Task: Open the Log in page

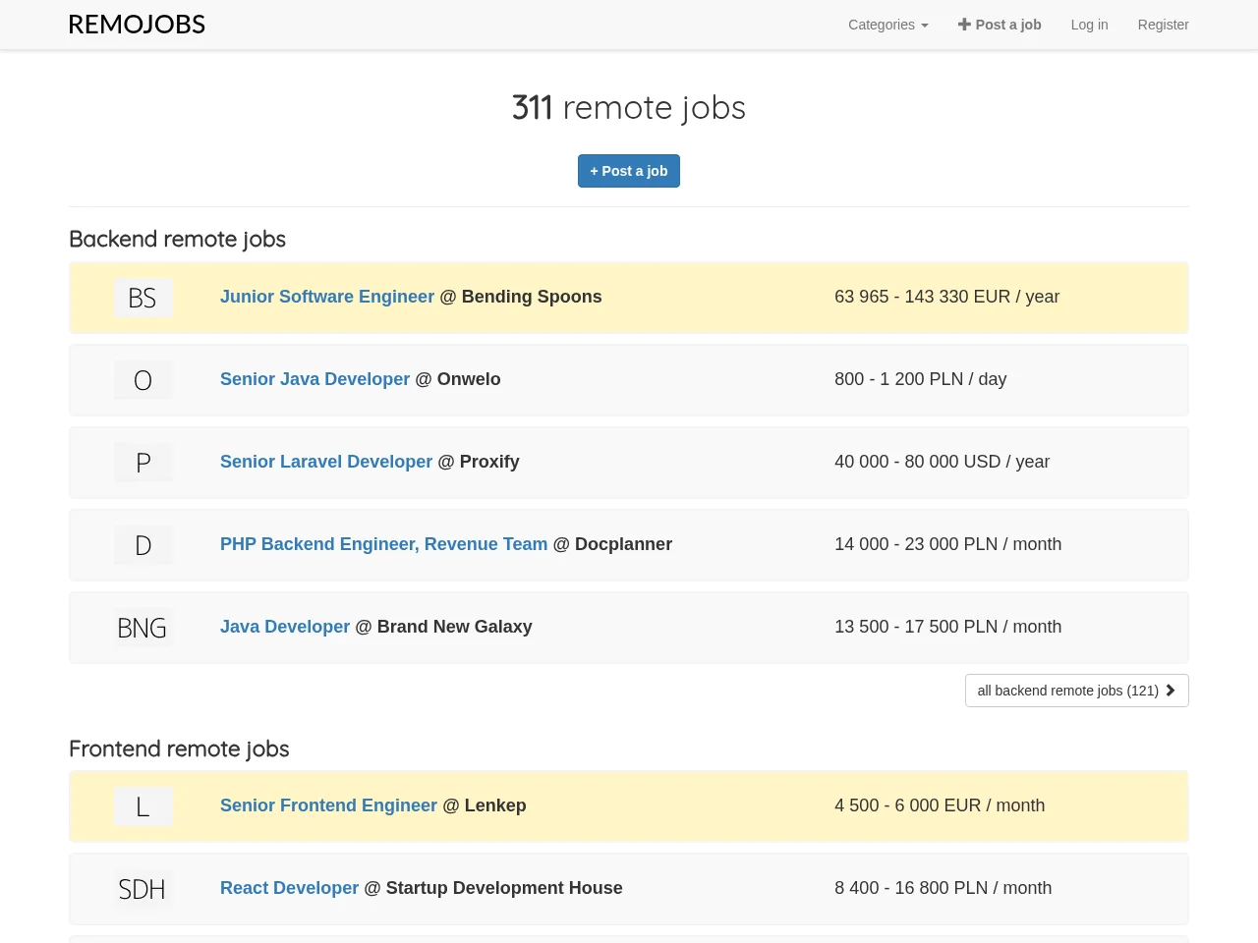Action: click(x=1089, y=25)
